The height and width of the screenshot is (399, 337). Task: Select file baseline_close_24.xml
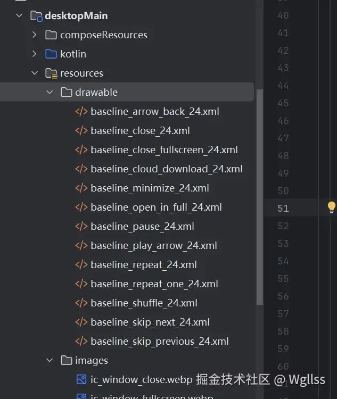[x=140, y=131]
